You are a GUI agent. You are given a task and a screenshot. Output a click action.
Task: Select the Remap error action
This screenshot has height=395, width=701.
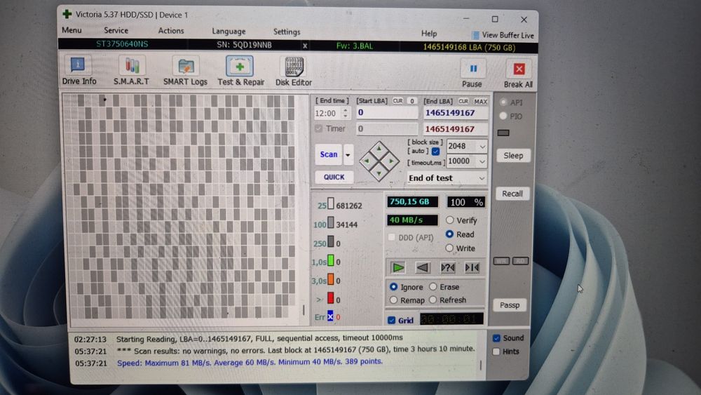407,300
